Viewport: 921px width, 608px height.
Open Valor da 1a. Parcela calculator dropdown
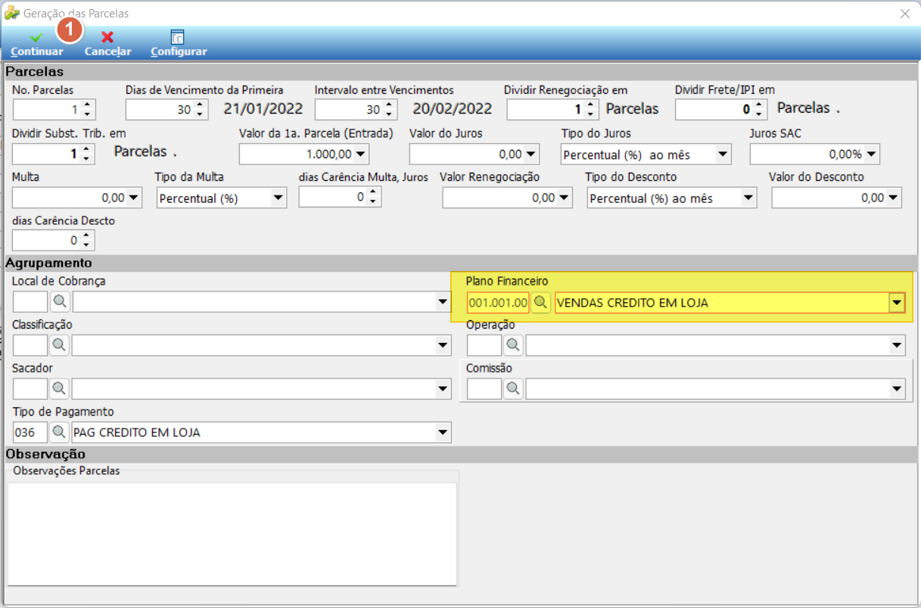[361, 154]
